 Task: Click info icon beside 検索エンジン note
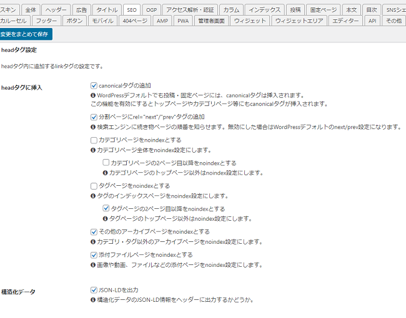[x=93, y=127]
